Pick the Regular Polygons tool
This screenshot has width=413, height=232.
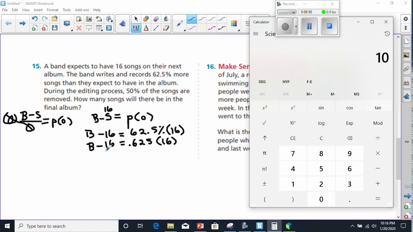156,19
